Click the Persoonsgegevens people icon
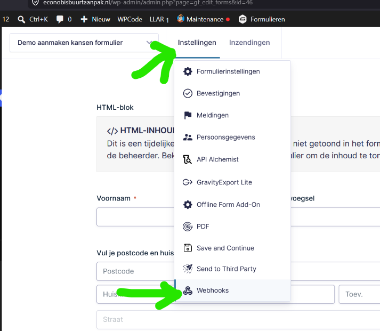The height and width of the screenshot is (331, 380). (188, 137)
